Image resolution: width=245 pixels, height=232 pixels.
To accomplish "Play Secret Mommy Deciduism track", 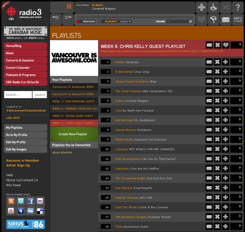I will tap(236, 130).
